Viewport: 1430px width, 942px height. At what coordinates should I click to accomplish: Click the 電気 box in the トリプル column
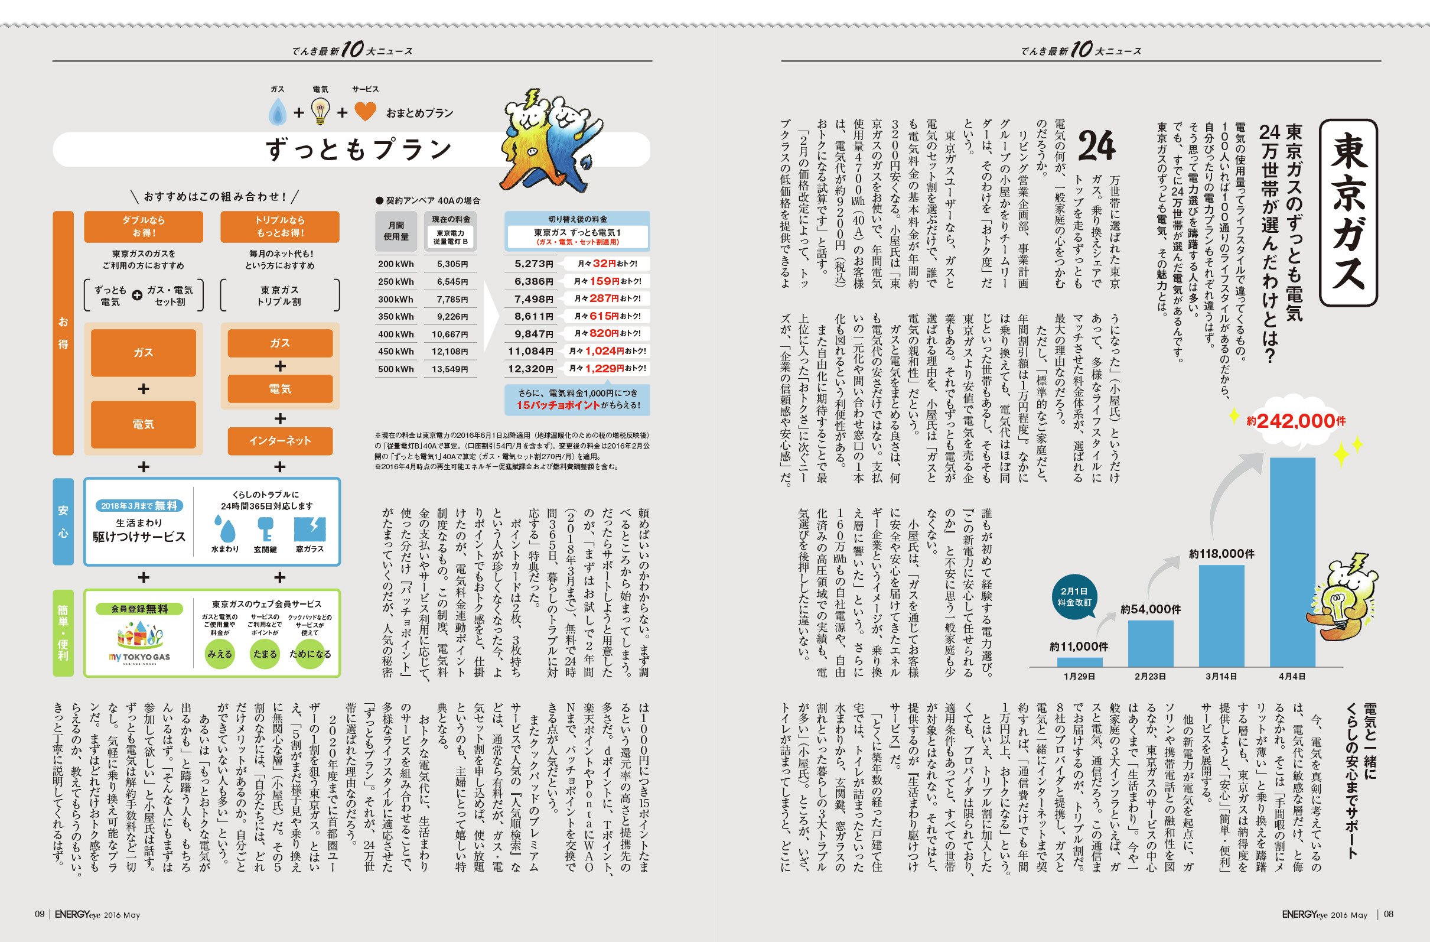280,388
